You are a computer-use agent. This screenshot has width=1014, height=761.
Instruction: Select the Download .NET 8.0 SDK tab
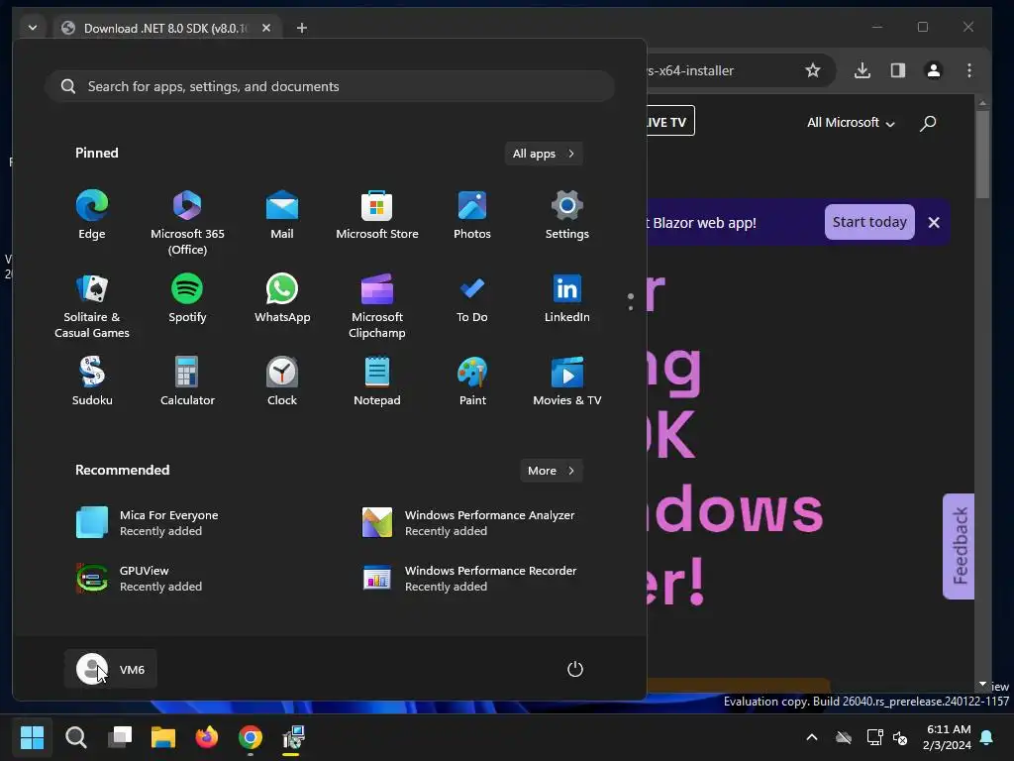pyautogui.click(x=166, y=28)
